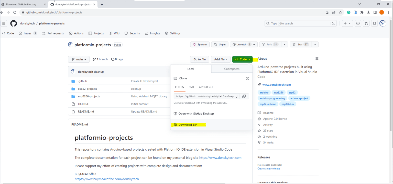The image size is (393, 184).
Task: Click the GitHub octocat logo
Action: coord(13,23)
